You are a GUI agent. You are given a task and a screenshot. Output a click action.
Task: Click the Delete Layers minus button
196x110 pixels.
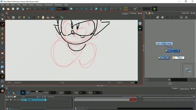click(x=40, y=97)
